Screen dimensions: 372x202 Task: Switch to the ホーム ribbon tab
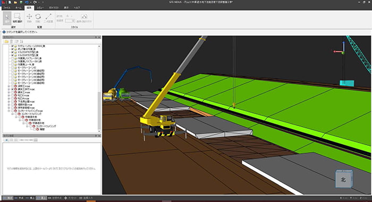[18, 7]
